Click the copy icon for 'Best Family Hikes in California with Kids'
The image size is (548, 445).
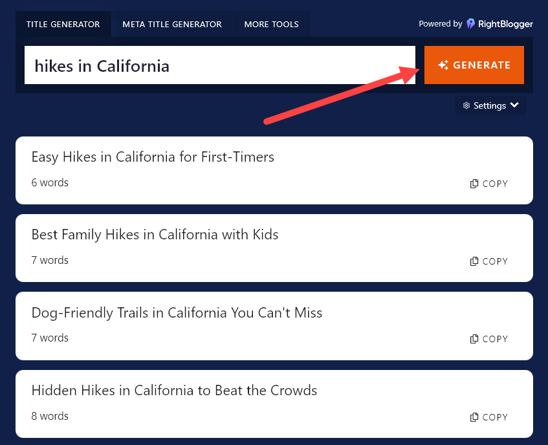(x=474, y=261)
